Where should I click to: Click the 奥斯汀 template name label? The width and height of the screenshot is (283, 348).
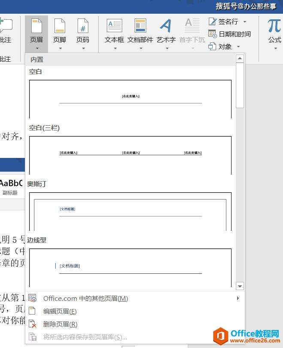[36, 184]
